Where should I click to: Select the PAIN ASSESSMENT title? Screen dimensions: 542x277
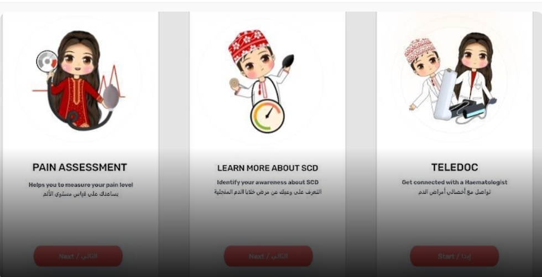pos(80,167)
